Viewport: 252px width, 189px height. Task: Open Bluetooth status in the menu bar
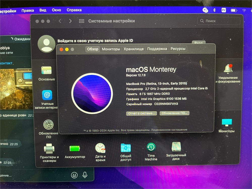click(x=214, y=10)
